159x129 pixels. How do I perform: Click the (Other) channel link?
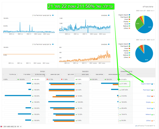[x=148, y=121]
